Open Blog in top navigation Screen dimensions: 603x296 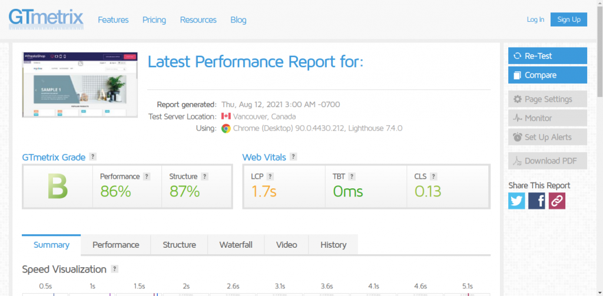point(238,20)
